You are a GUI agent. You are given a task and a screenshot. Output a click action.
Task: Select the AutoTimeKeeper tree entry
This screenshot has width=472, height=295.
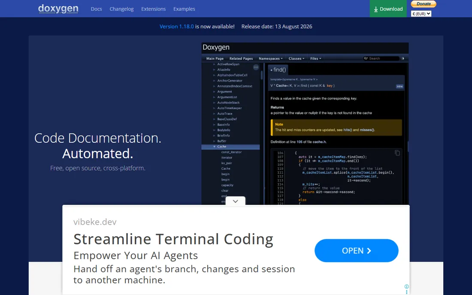[230, 108]
